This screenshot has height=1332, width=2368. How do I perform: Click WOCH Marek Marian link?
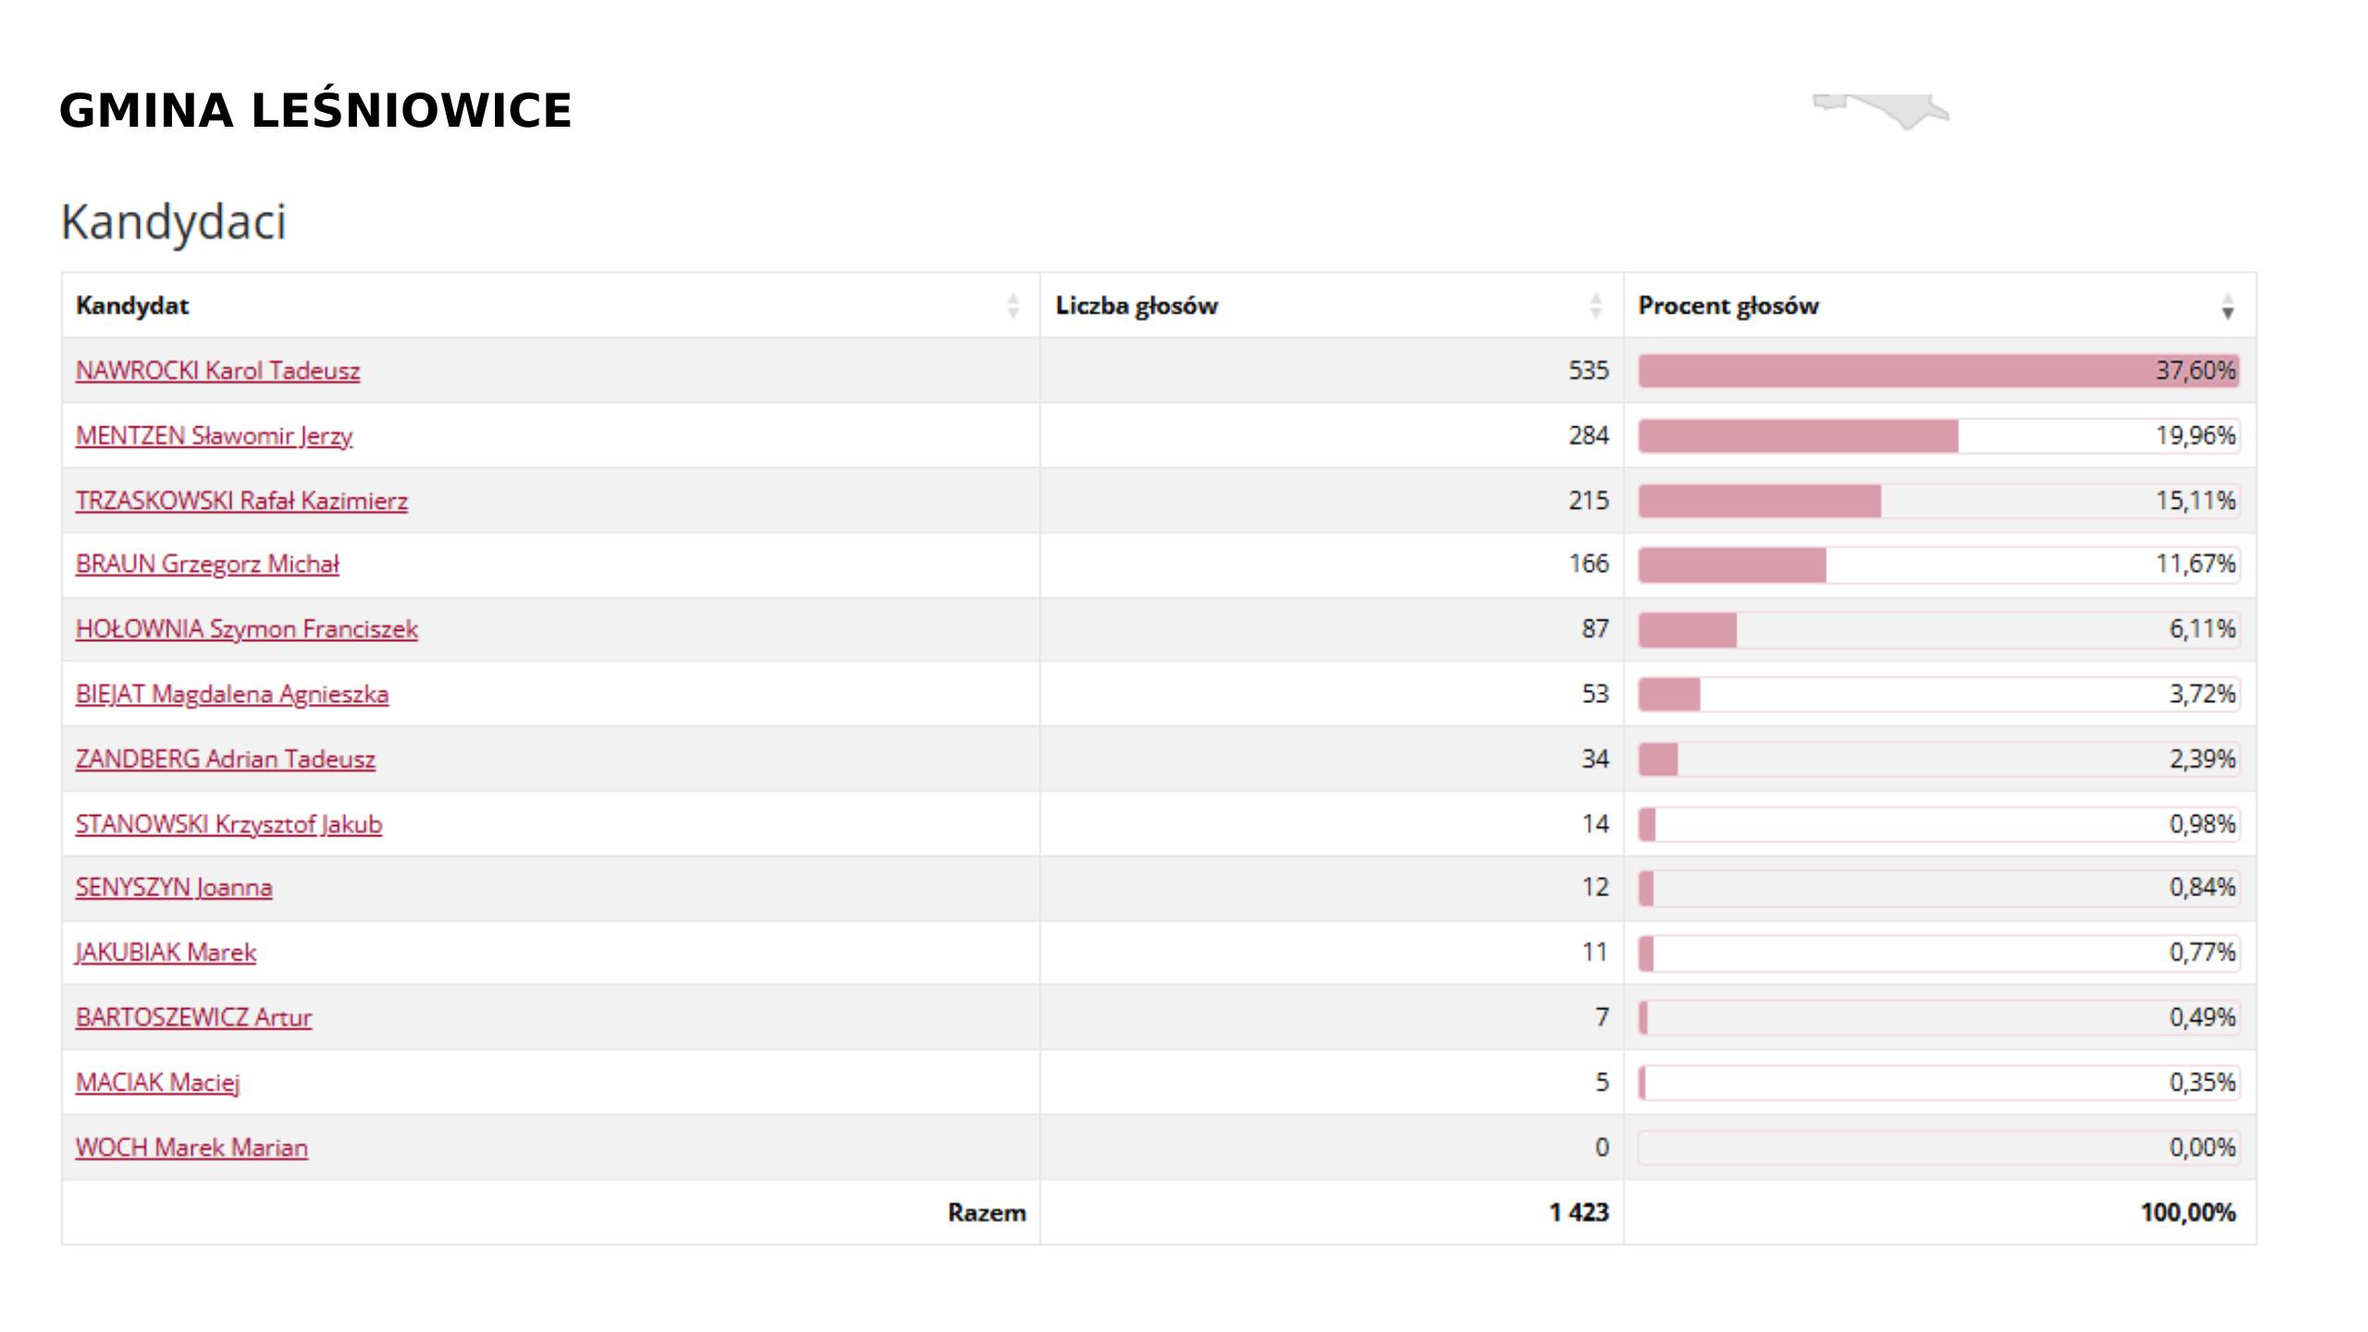tap(191, 1147)
